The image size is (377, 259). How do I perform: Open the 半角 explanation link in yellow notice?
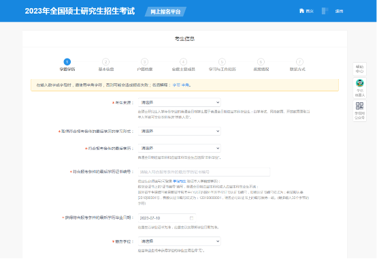click(x=185, y=85)
